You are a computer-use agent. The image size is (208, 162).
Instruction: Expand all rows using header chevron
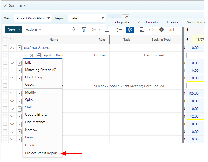coord(12,39)
